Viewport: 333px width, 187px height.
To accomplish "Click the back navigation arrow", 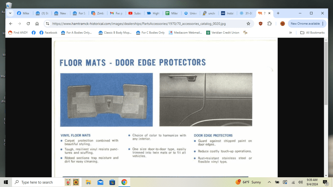I will coord(11,24).
